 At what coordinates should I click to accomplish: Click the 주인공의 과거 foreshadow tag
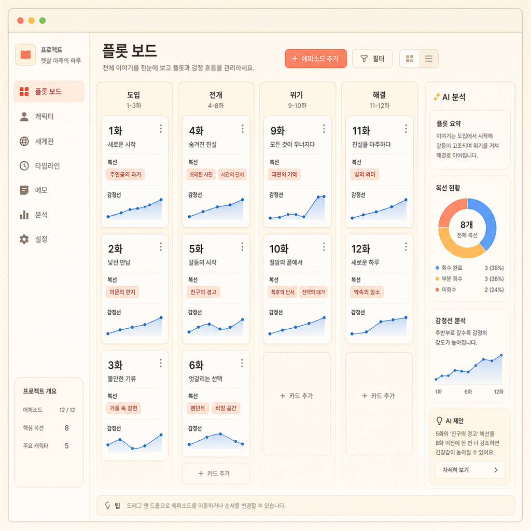pyautogui.click(x=125, y=174)
